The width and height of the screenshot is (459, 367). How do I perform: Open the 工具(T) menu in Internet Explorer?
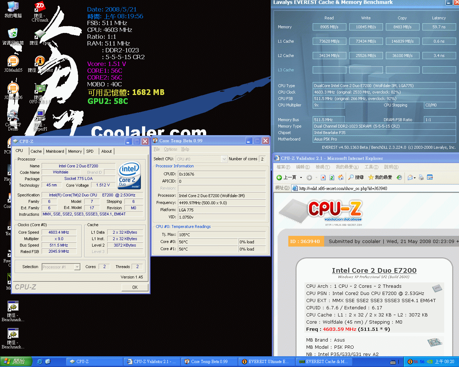371,167
